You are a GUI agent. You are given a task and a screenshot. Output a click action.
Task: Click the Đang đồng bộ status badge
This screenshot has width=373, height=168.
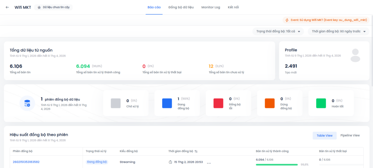tap(97, 162)
